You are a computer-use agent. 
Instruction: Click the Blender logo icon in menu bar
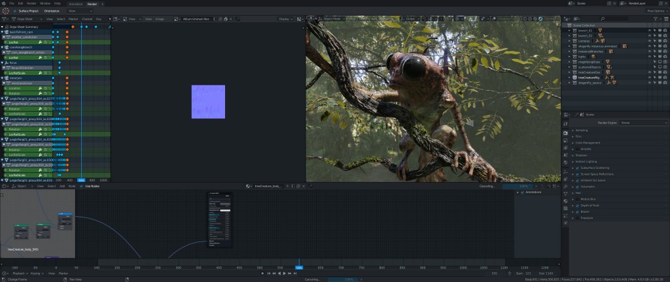tap(5, 3)
